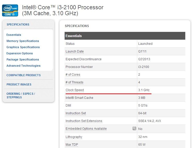Click the # of Threads label
The height and width of the screenshot is (148, 192).
coord(74,82)
